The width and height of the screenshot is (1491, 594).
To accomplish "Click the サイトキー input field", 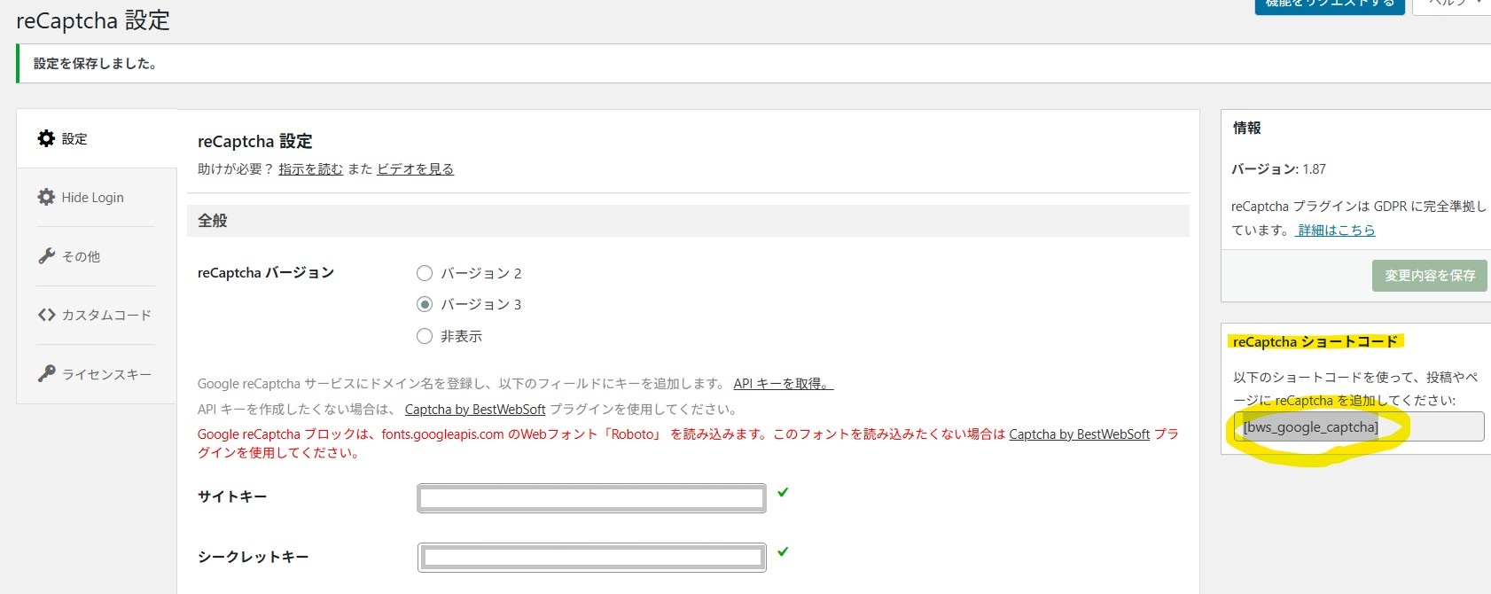I will click(x=591, y=498).
